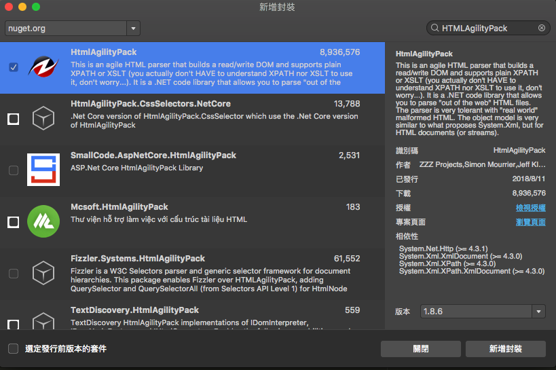
Task: Open the 瀏覽頁面 project page link
Action: [530, 222]
